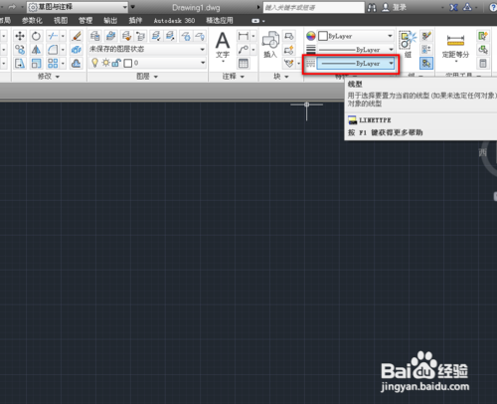Image resolution: width=497 pixels, height=404 pixels.
Task: Expand the 块 panel
Action: coord(281,77)
